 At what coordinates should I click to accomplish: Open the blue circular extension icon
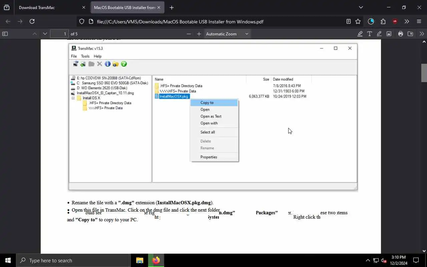coord(371,21)
